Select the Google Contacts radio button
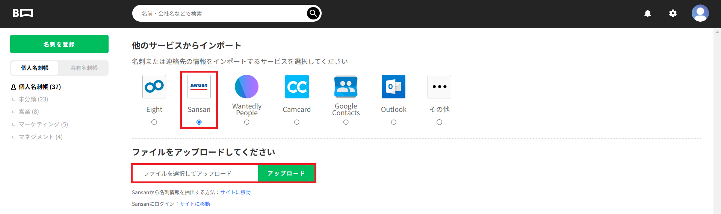Screen dimensions: 721x214 coord(346,122)
